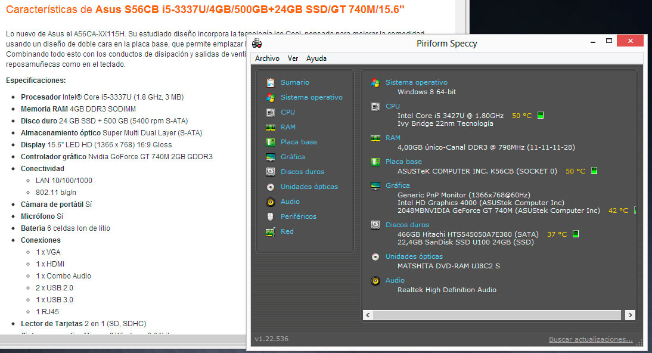Click the Speccy app icon in title bar
The width and height of the screenshot is (652, 353).
pyautogui.click(x=257, y=44)
